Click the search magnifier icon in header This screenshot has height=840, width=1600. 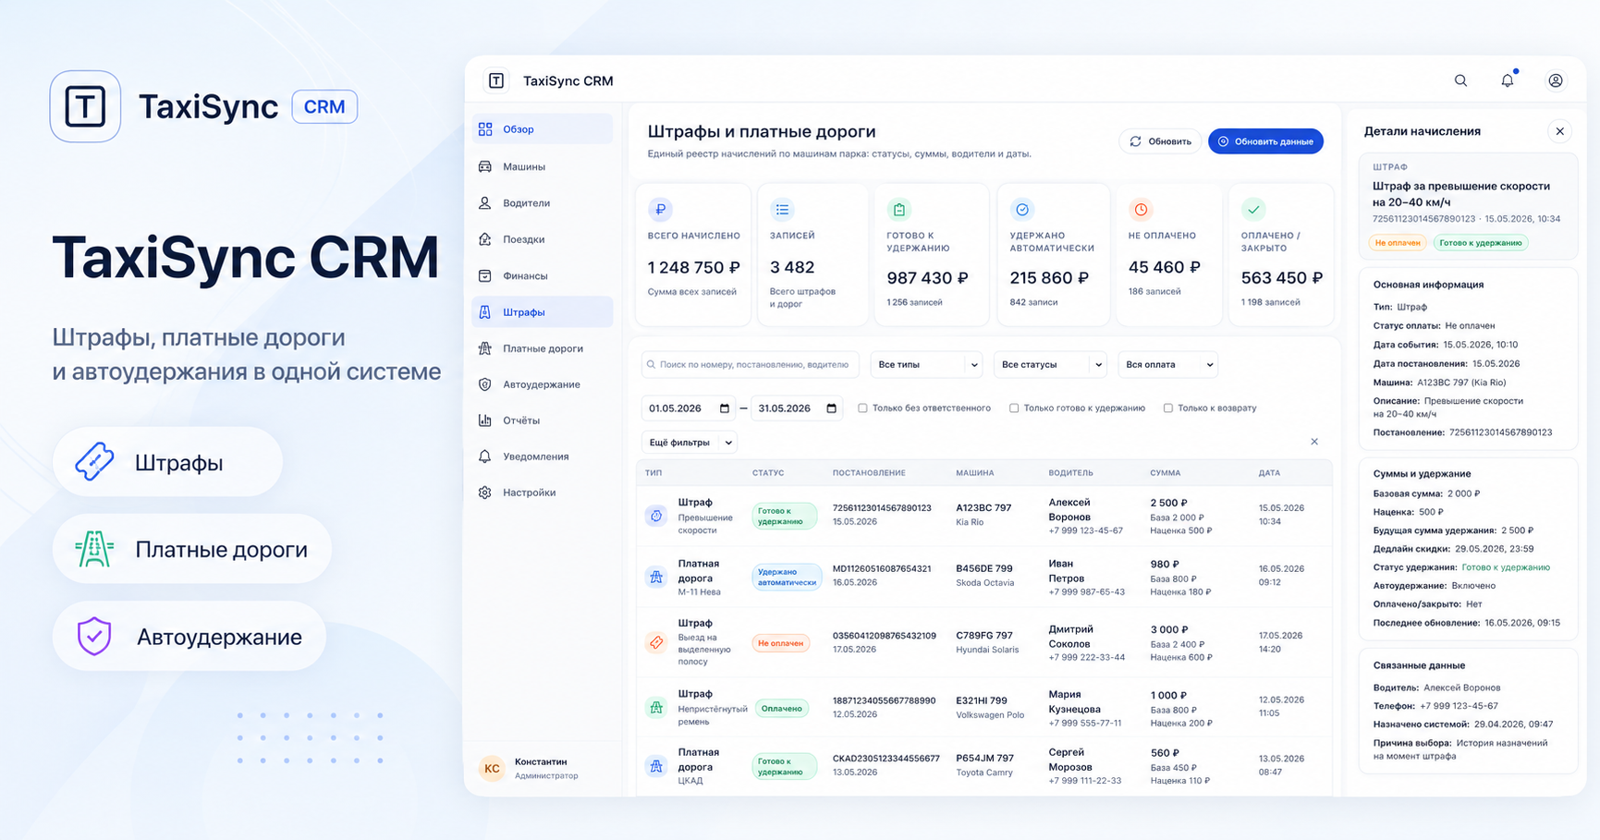point(1460,80)
